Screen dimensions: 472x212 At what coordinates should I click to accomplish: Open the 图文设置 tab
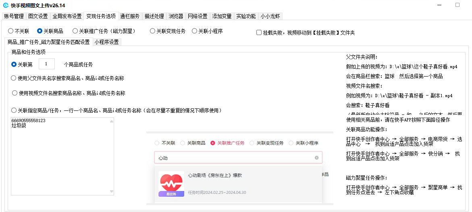click(38, 16)
